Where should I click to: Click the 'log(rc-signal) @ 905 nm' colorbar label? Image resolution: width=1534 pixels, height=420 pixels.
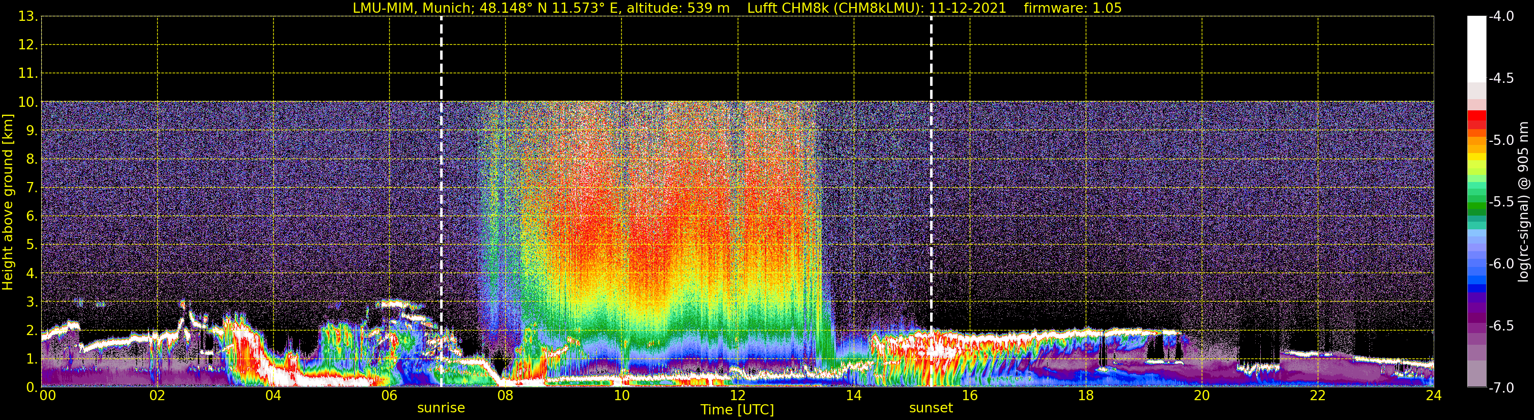click(1523, 202)
